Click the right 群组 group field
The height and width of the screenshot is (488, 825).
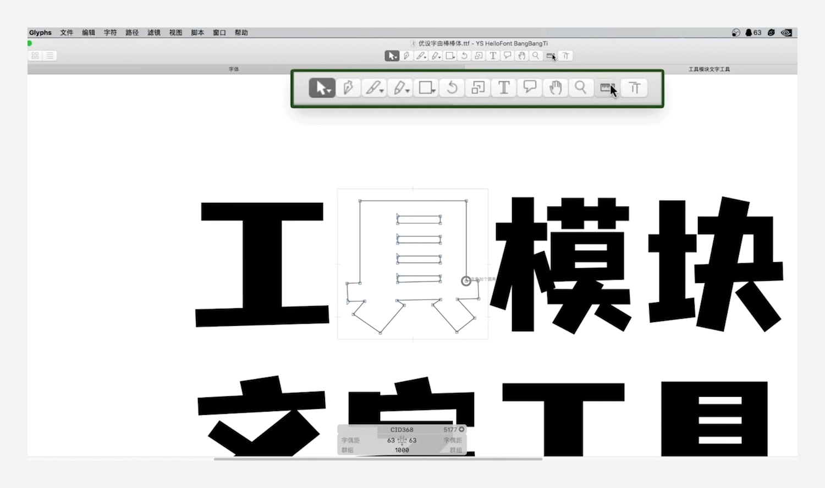click(x=456, y=450)
